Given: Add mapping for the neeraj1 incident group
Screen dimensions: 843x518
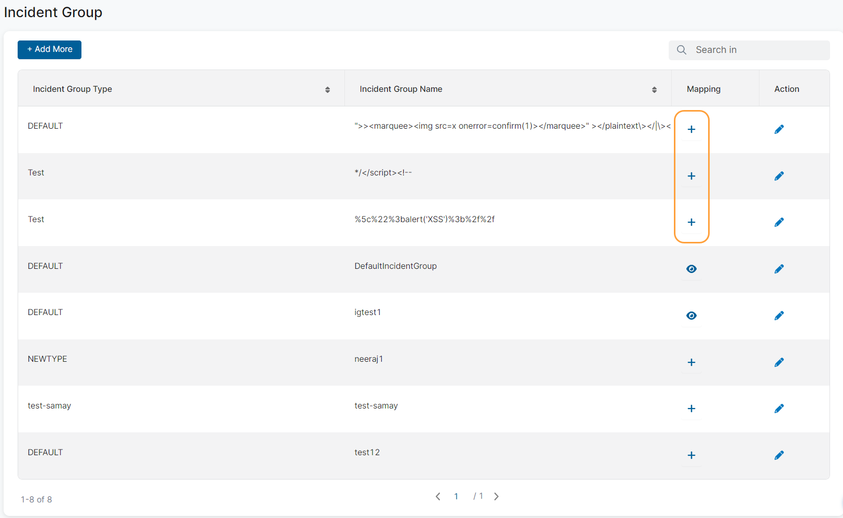Looking at the screenshot, I should 692,362.
